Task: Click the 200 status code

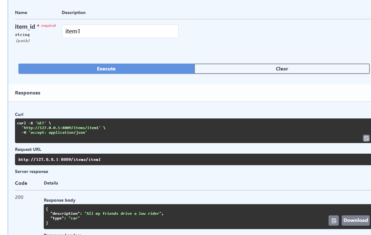Action: click(x=19, y=197)
